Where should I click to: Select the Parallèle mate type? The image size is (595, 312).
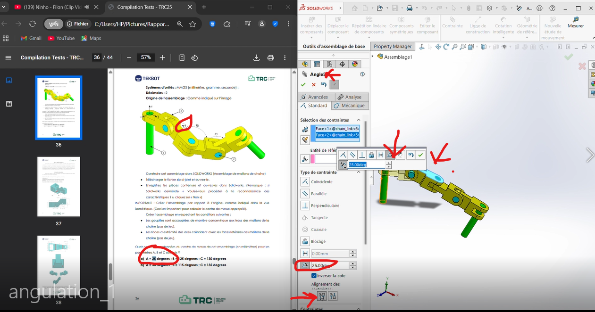tap(305, 193)
